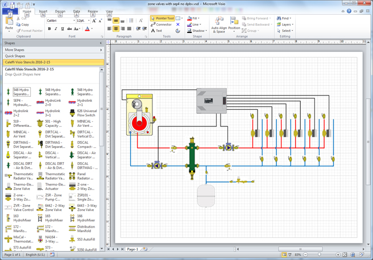Select the 519 Differential shape
This screenshot has height=260, width=373.
pyautogui.click(x=19, y=123)
